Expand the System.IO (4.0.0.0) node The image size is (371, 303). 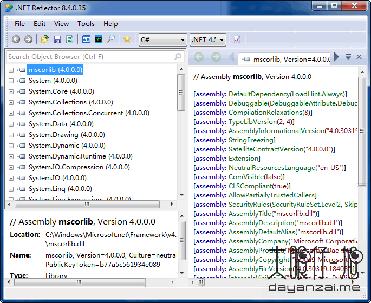click(11, 178)
